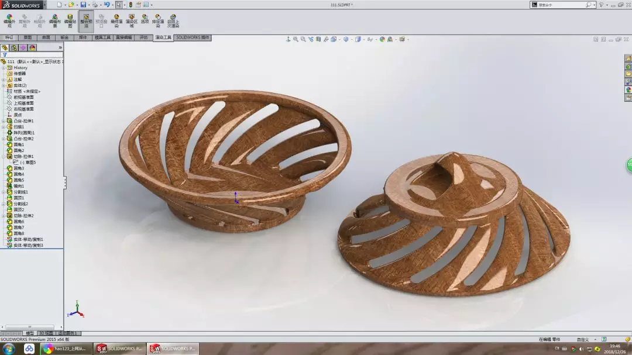This screenshot has width=632, height=355.
Task: Switch to 特征 Features tab
Action: click(9, 37)
